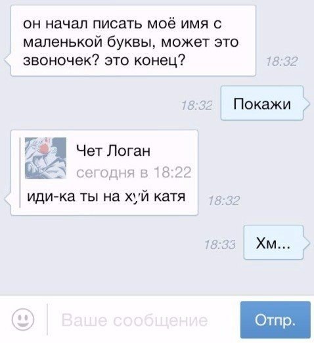The image size is (314, 343).
Task: Tap the 18:32 time beside forwarded message
Action: point(224,200)
